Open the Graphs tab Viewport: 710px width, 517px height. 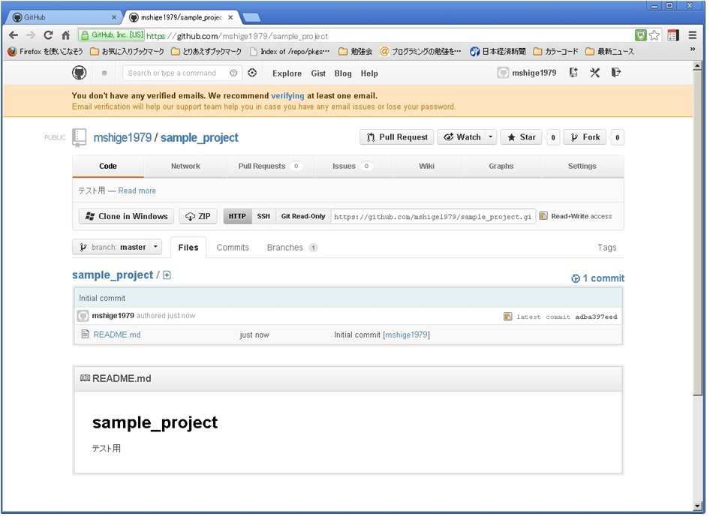tap(501, 166)
